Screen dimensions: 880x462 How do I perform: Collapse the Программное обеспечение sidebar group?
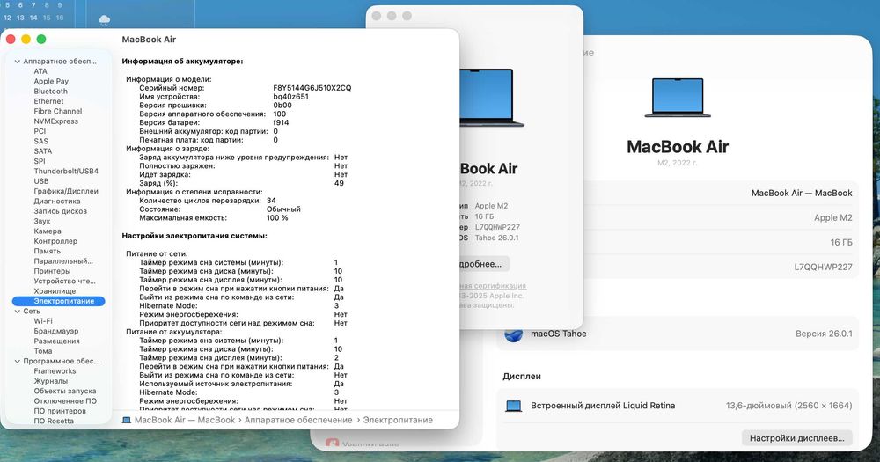pos(17,362)
